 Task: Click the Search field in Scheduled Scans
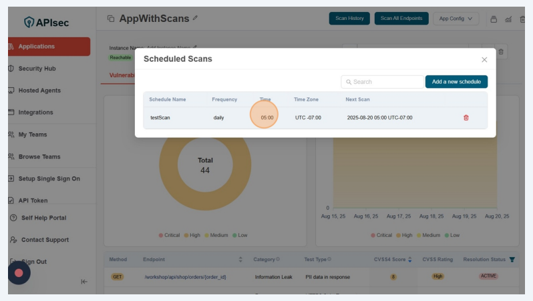pyautogui.click(x=382, y=82)
